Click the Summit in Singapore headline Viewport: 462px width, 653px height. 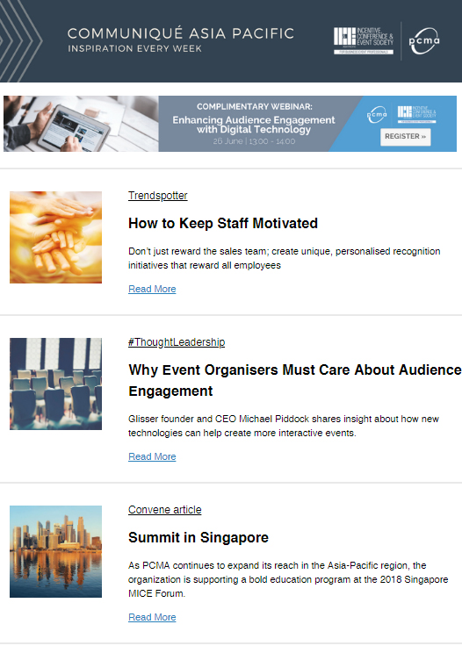(199, 537)
